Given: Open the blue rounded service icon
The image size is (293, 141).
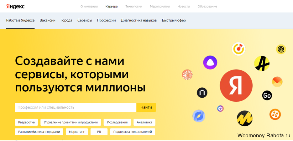Looking at the screenshot, I should (199, 116).
